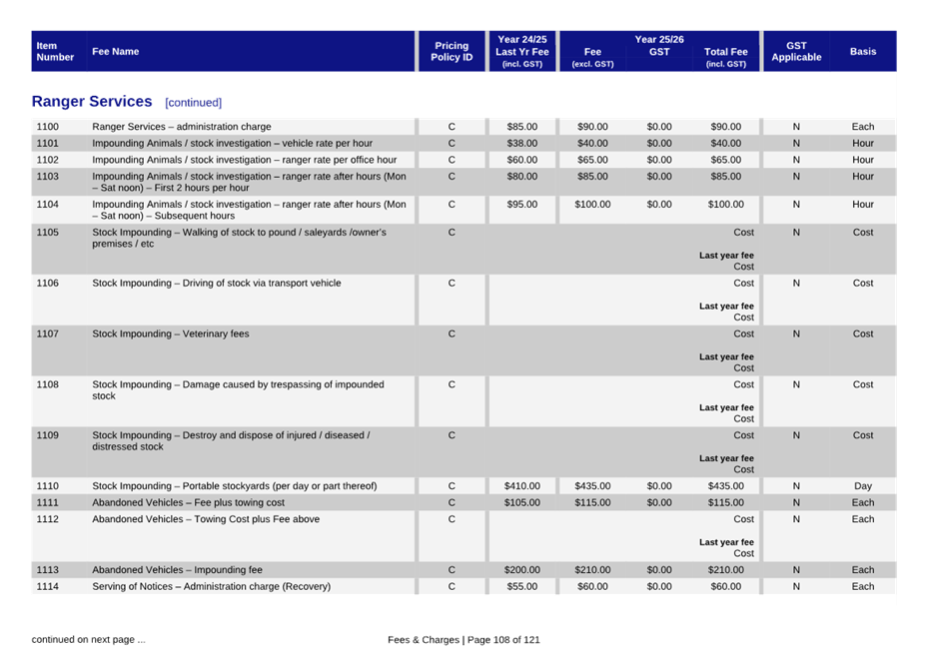
Task: Click item number 1107
Action: pyautogui.click(x=47, y=334)
